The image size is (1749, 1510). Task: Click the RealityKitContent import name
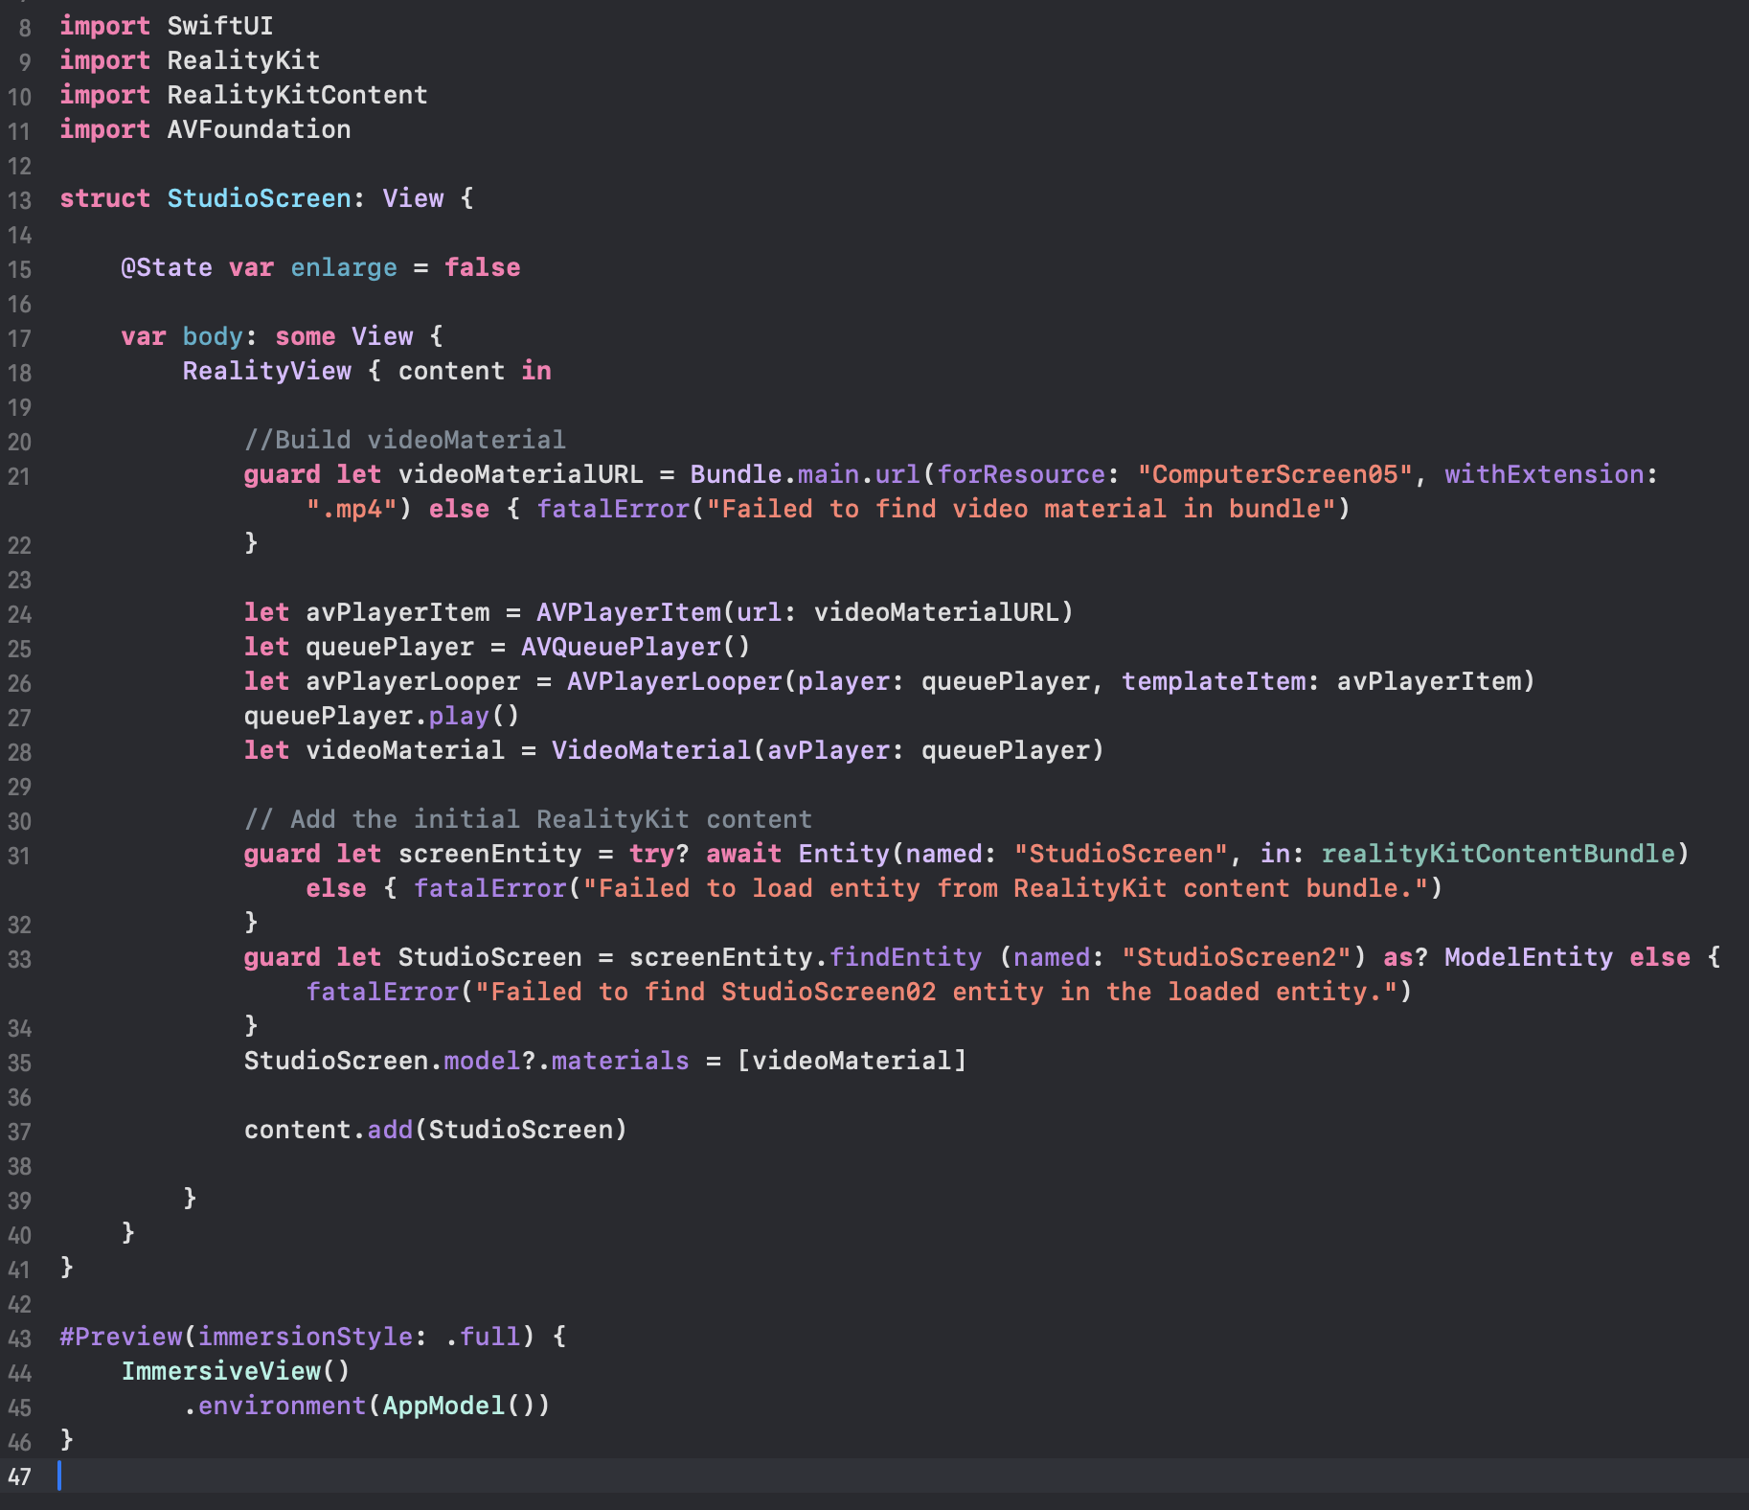(297, 95)
